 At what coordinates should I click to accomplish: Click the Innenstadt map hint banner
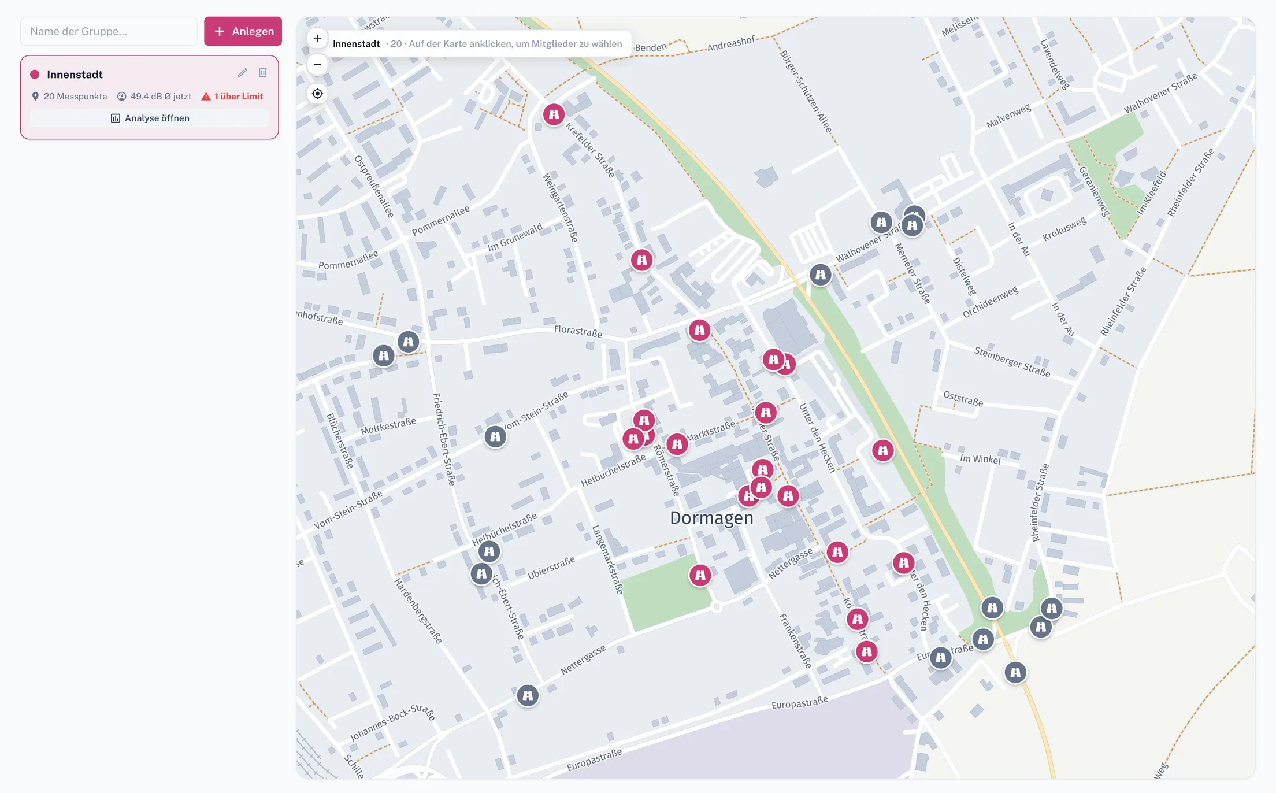pos(477,44)
